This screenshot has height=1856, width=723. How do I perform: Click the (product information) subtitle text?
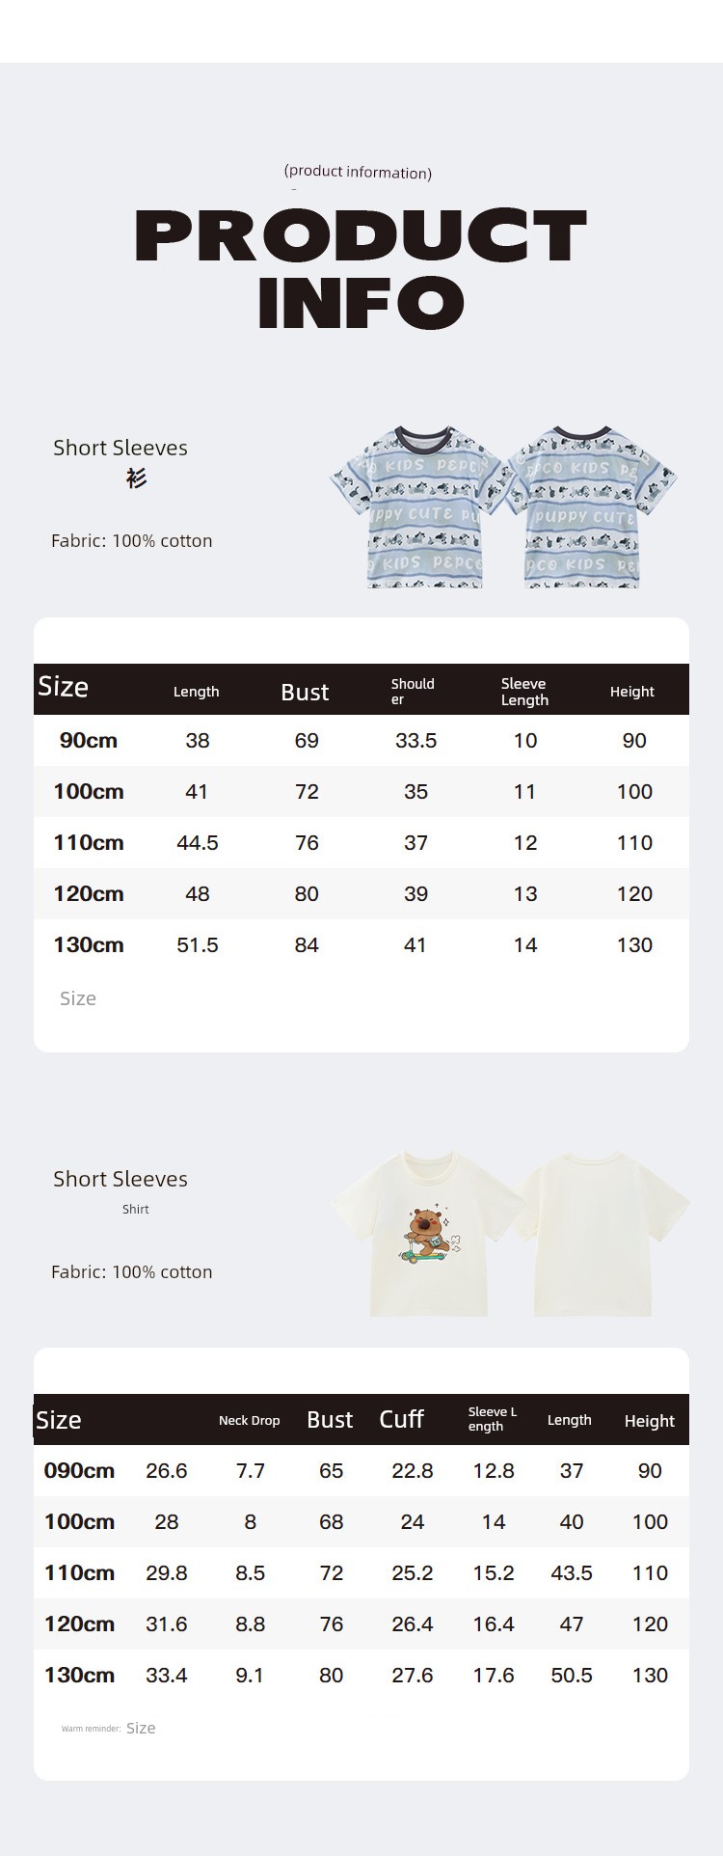tap(358, 172)
